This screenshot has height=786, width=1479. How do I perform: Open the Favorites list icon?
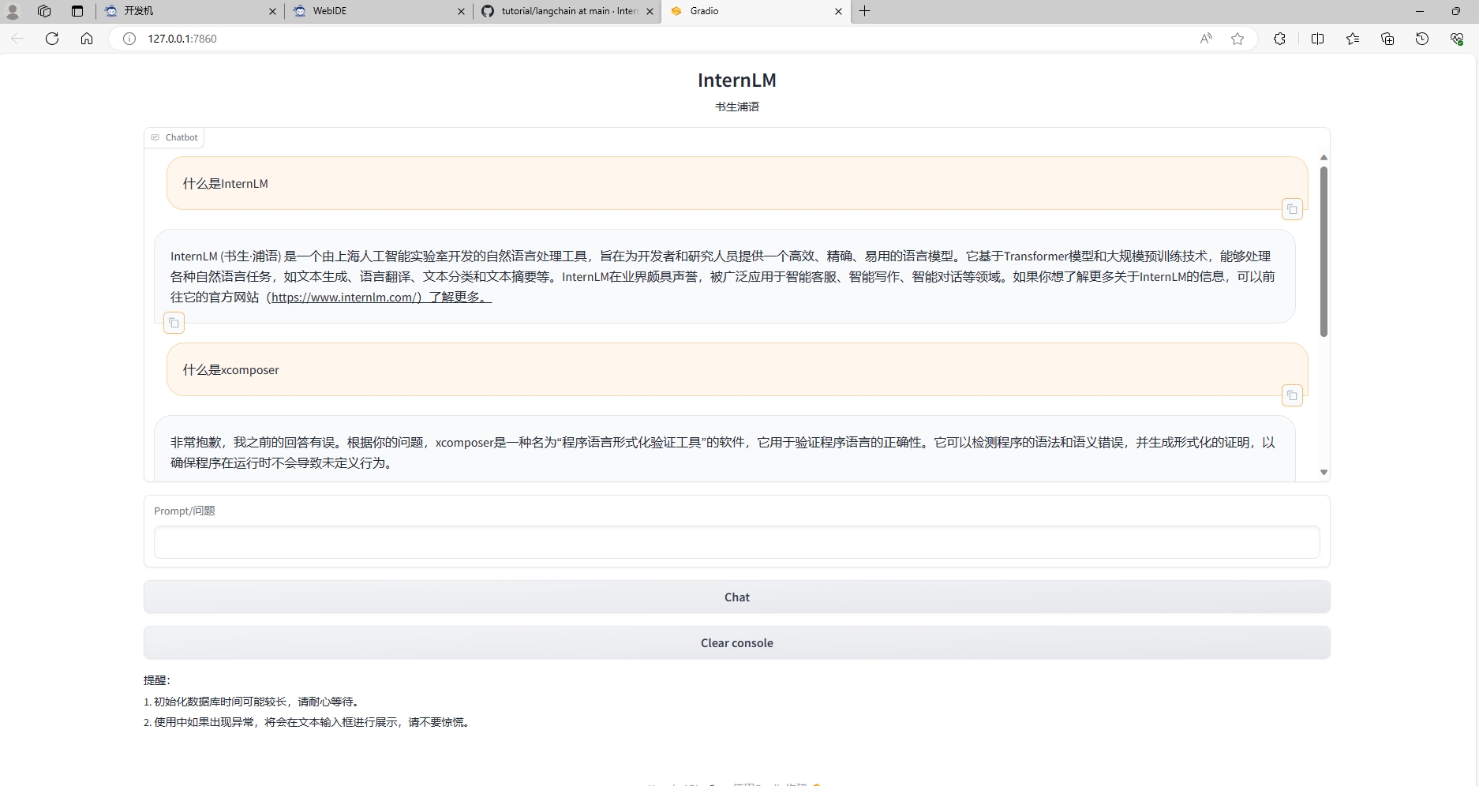(x=1353, y=39)
